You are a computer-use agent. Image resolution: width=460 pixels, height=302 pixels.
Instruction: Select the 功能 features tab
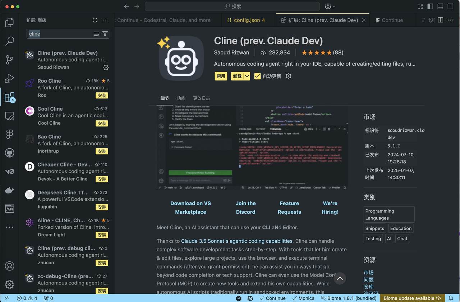tap(181, 98)
